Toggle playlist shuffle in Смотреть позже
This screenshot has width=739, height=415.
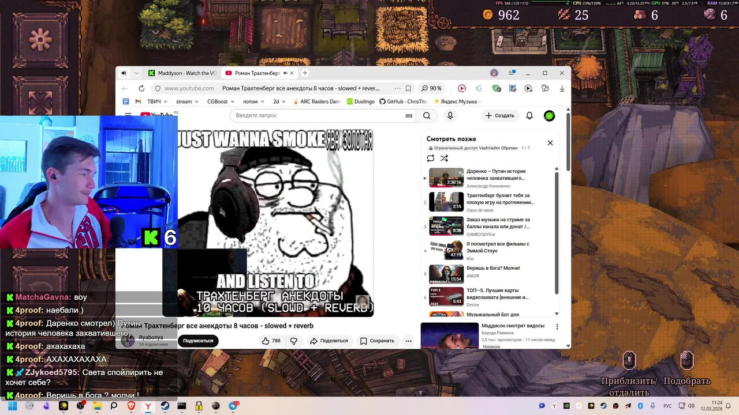click(x=444, y=158)
